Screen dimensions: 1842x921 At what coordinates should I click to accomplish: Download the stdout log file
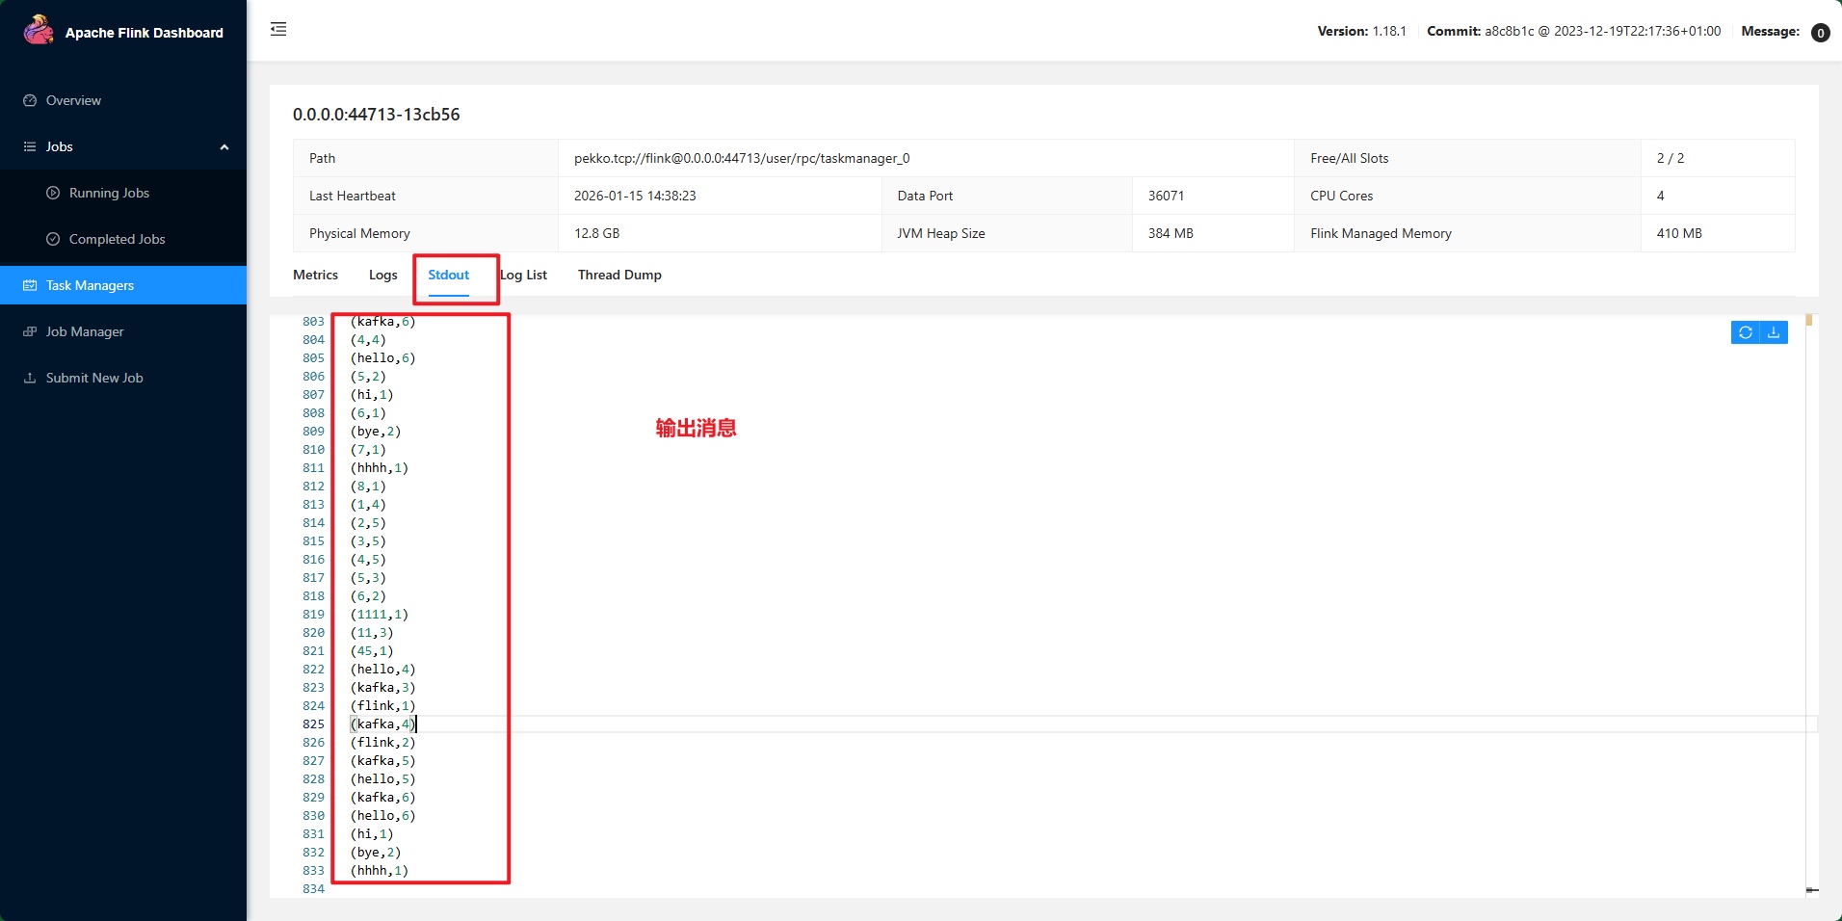1774,332
